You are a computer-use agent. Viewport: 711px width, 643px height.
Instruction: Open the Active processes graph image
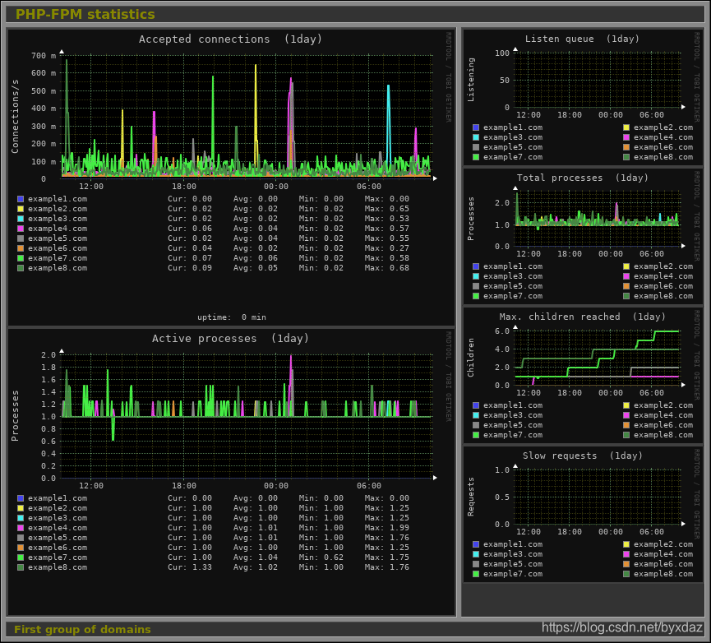pyautogui.click(x=231, y=472)
